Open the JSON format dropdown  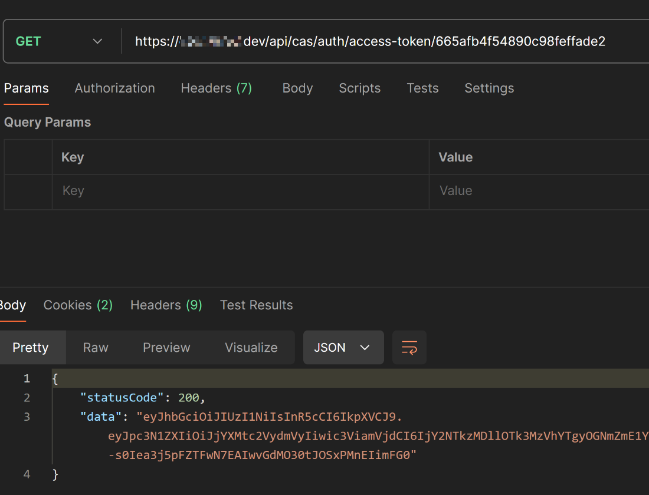[x=343, y=347]
